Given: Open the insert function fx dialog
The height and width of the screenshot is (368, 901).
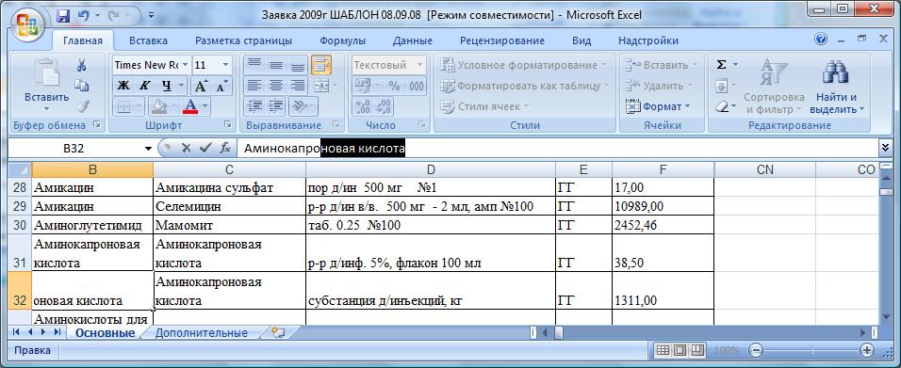Looking at the screenshot, I should coord(225,148).
